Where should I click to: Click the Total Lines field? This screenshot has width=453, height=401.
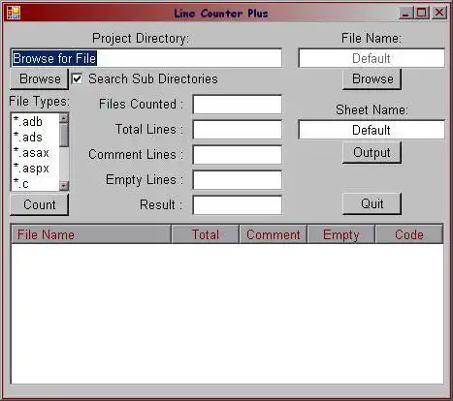point(238,130)
